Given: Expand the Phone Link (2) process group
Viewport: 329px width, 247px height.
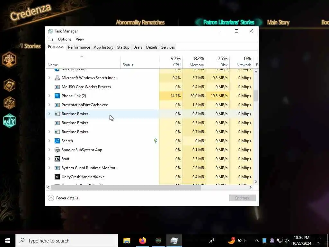Looking at the screenshot, I should pyautogui.click(x=49, y=96).
